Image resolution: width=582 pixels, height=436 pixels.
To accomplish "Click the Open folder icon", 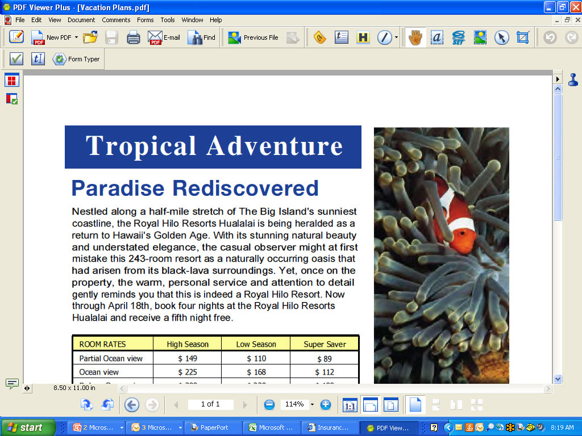I will coord(90,37).
